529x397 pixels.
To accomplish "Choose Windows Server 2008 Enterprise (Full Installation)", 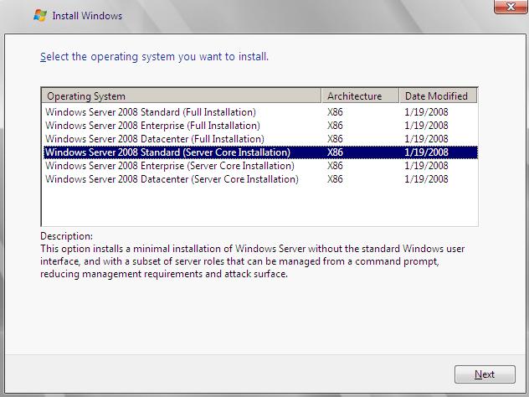I will click(x=152, y=126).
